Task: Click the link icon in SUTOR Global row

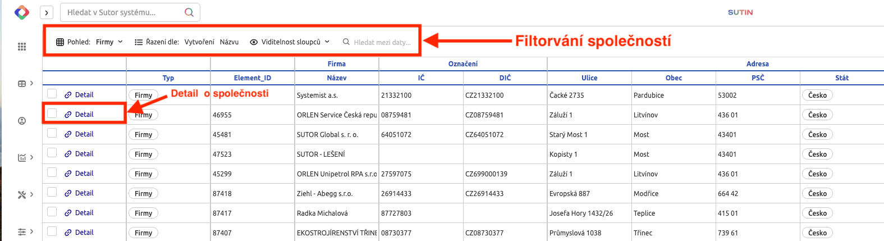Action: 68,134
